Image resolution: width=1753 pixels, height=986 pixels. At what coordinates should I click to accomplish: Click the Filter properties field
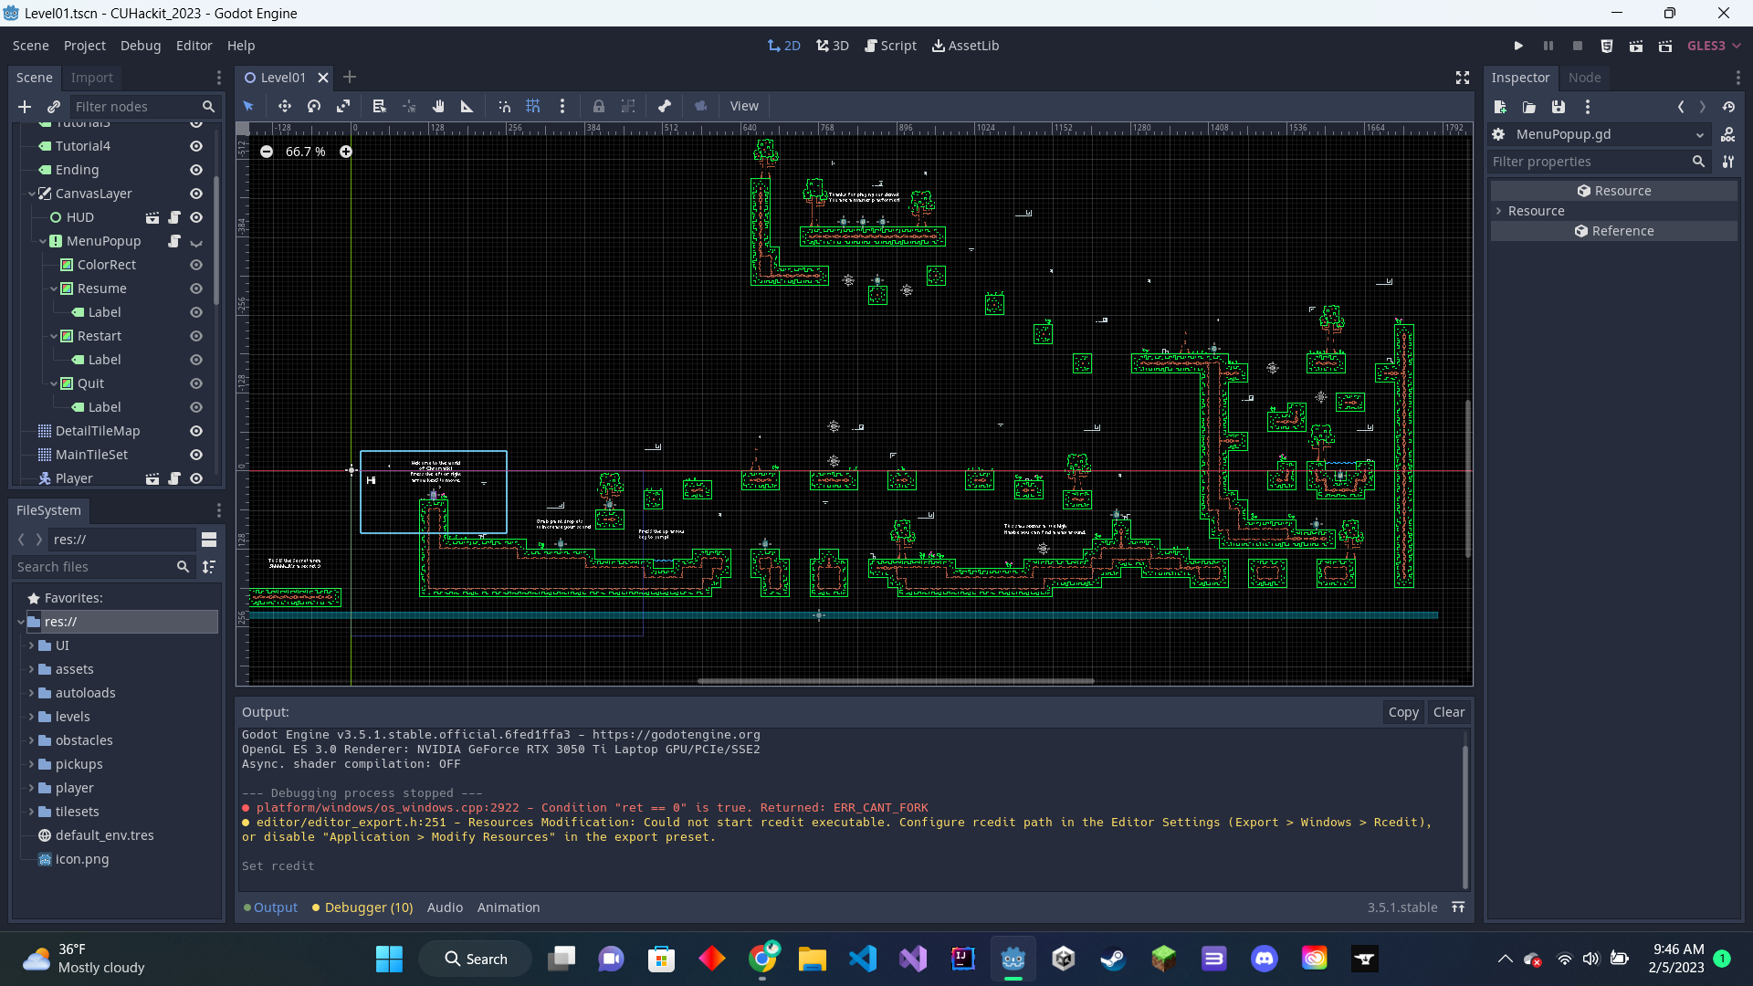tap(1589, 162)
